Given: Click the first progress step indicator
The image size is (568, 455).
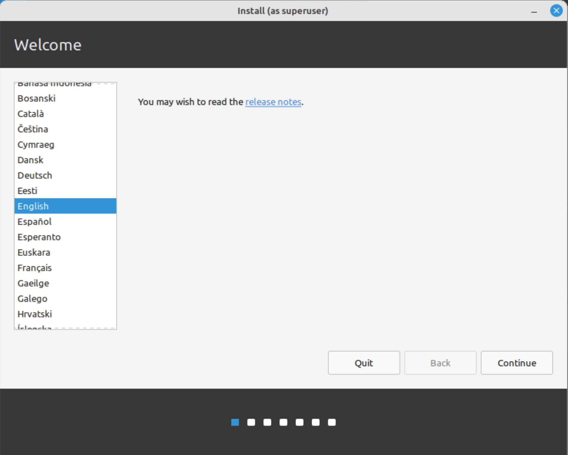Looking at the screenshot, I should (235, 422).
